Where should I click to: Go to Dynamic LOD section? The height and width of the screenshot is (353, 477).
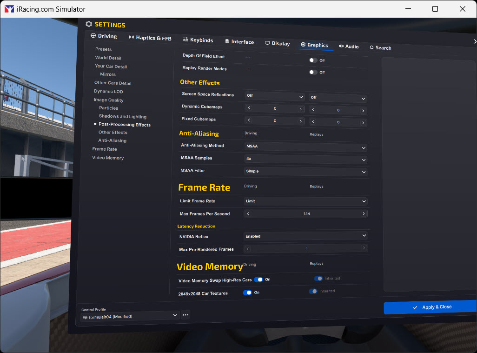pyautogui.click(x=108, y=91)
